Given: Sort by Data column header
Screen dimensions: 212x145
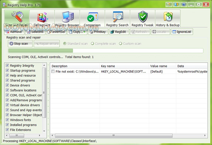Looking at the screenshot, I should (192, 66).
